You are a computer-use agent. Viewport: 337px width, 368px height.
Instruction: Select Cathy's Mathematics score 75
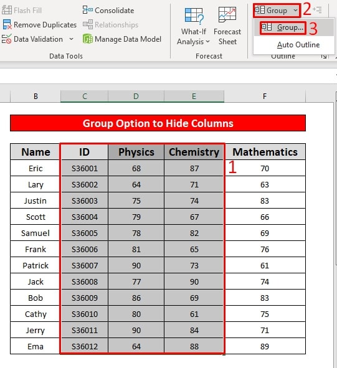[x=265, y=314]
